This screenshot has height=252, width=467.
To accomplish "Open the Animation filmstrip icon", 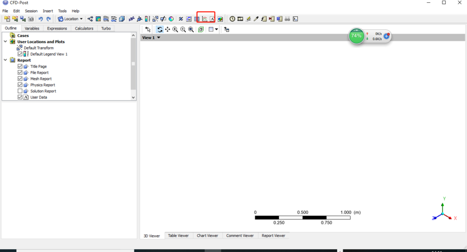I will (240, 19).
